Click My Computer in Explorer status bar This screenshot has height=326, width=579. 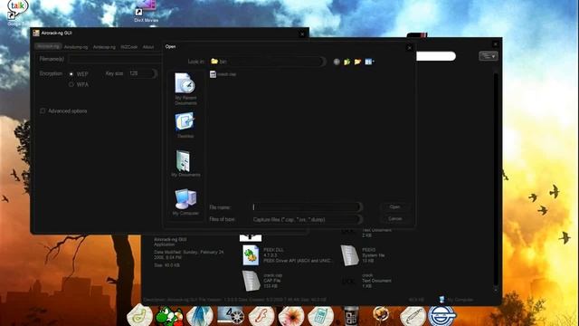[456, 300]
